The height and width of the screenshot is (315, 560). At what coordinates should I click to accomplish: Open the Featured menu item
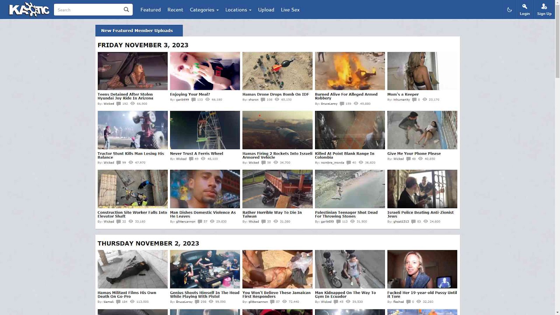tap(150, 10)
